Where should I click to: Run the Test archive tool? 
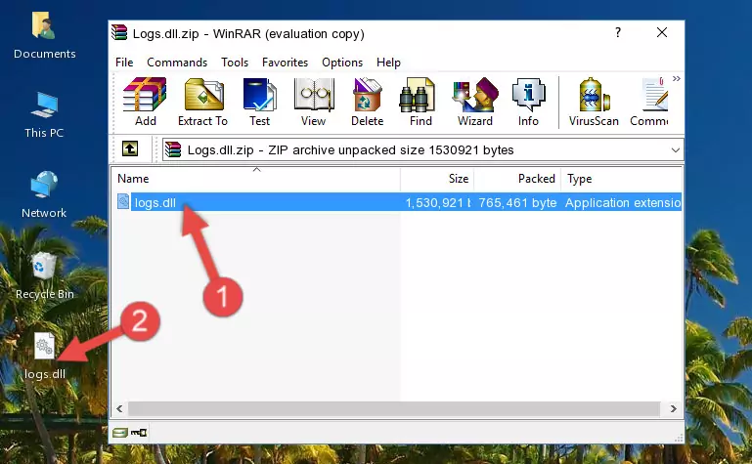259,102
